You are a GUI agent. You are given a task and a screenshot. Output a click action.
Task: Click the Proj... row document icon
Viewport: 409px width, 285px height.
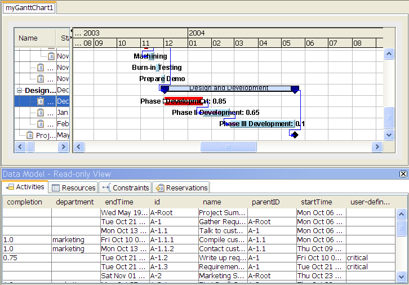[x=30, y=135]
